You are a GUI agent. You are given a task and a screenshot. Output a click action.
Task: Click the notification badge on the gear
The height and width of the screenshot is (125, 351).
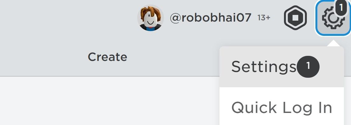click(341, 8)
